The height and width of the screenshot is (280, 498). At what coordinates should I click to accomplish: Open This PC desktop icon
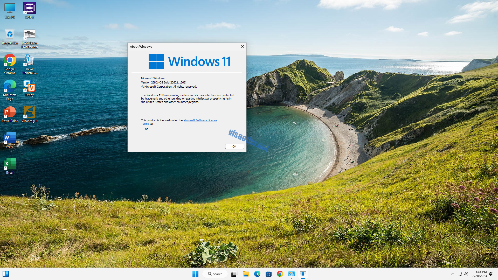pyautogui.click(x=10, y=11)
